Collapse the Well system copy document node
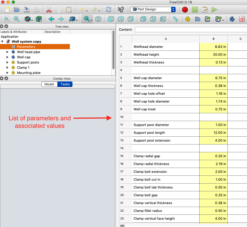This screenshot has height=227, width=247. pyautogui.click(x=2, y=42)
